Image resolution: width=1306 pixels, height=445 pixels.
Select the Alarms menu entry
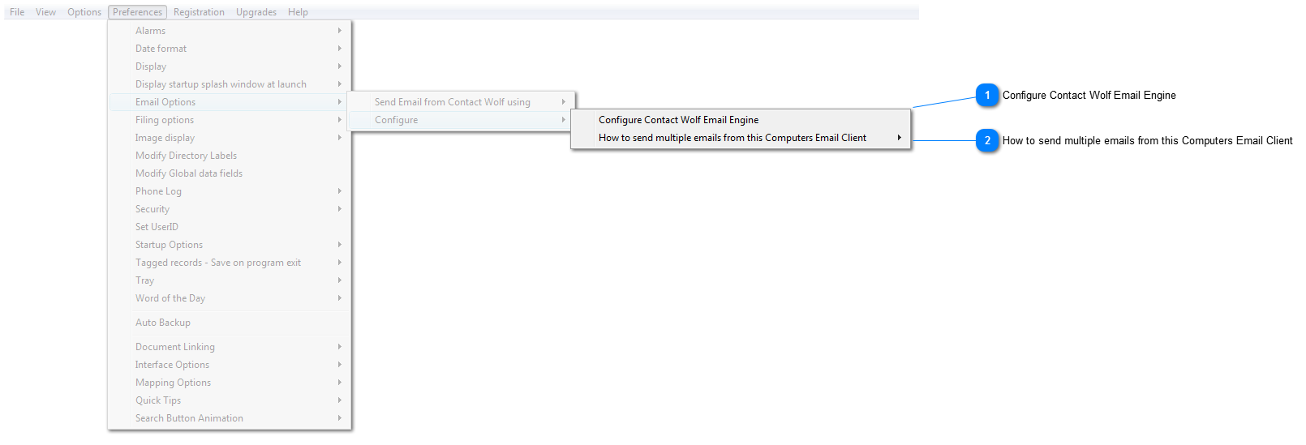(x=230, y=31)
